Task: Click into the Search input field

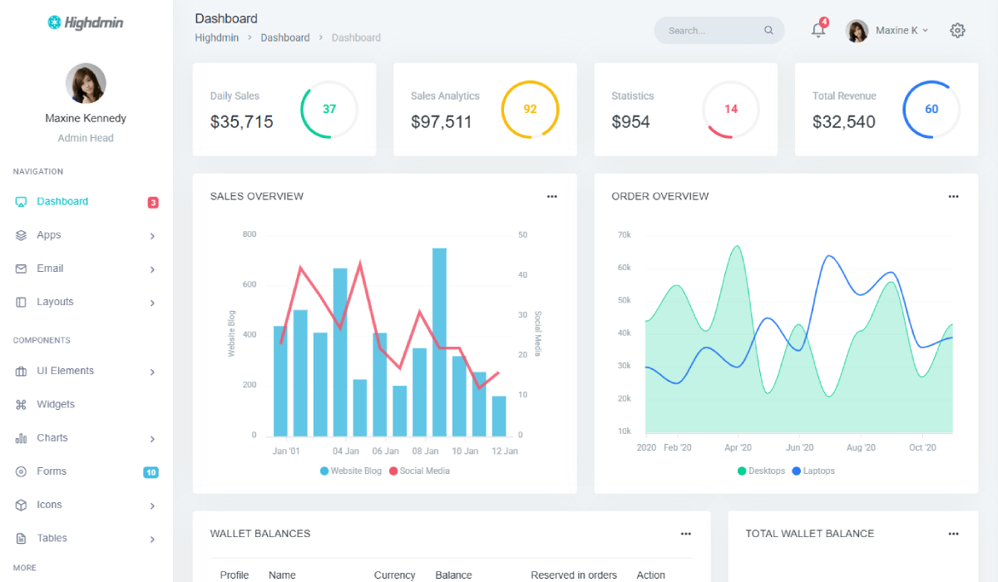Action: click(711, 31)
